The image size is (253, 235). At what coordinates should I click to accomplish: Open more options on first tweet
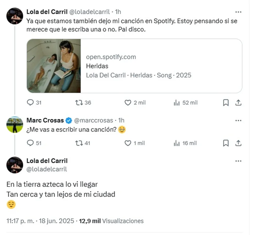(x=238, y=12)
